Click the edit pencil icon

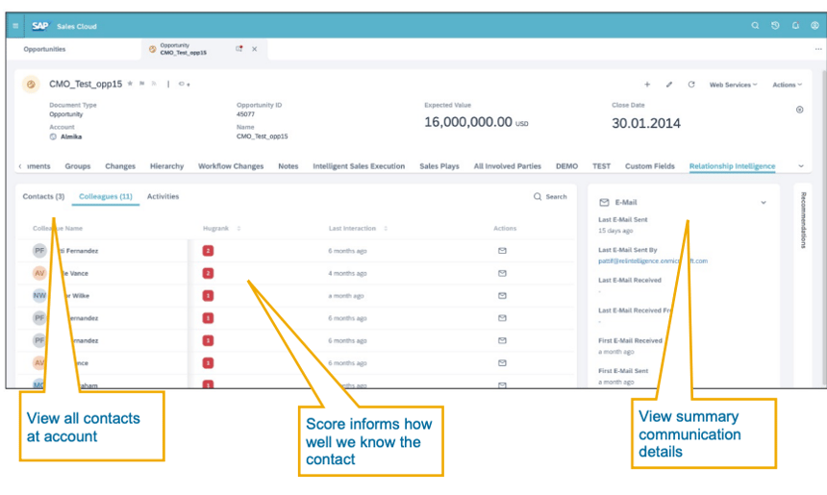669,85
